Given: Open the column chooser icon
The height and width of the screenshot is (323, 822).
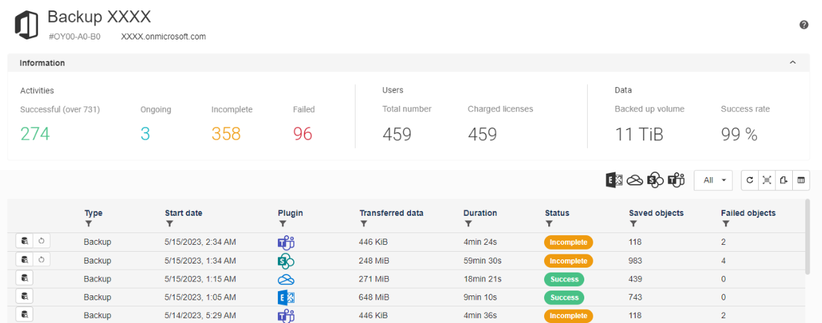Looking at the screenshot, I should [801, 180].
